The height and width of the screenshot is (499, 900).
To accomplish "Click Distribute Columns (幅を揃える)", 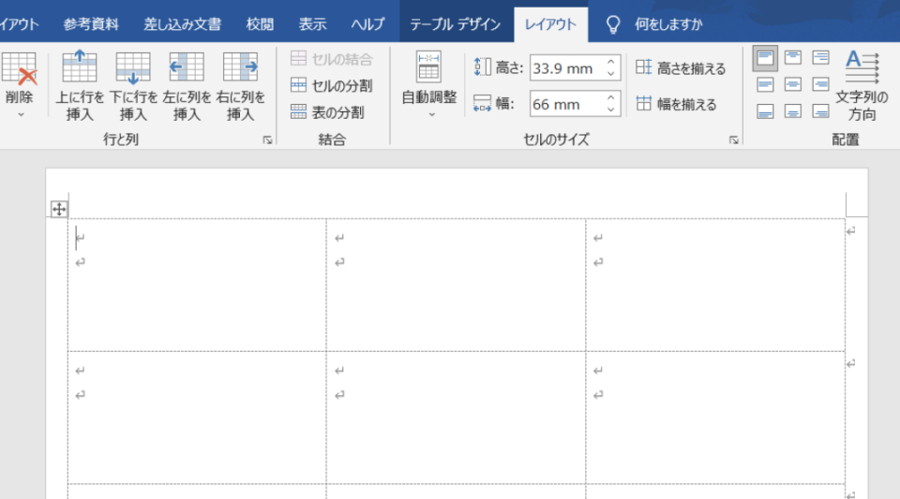I will click(x=676, y=104).
